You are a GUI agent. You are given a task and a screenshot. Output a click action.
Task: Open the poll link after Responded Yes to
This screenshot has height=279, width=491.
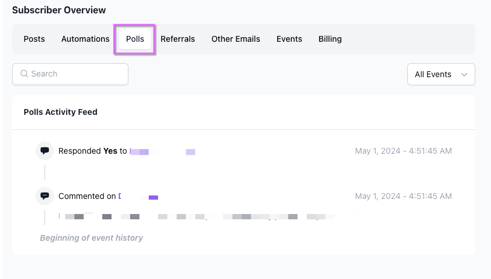click(162, 151)
